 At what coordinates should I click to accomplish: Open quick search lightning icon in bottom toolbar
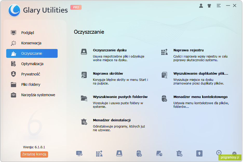[219, 153]
